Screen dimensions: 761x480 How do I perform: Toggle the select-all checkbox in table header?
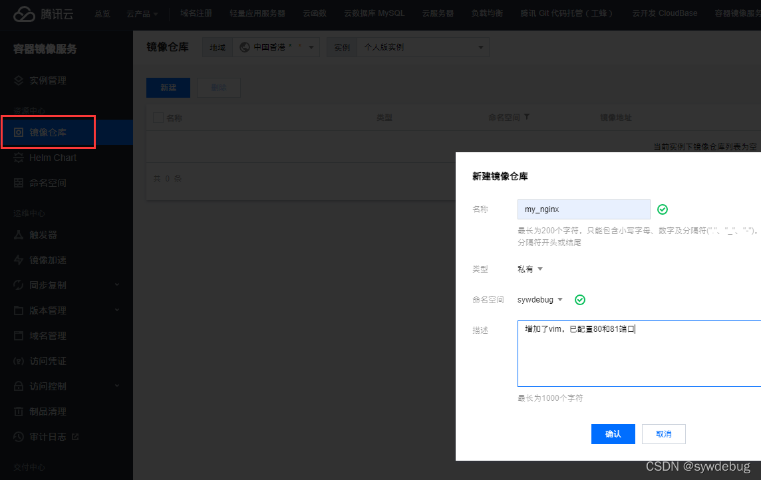coord(158,117)
